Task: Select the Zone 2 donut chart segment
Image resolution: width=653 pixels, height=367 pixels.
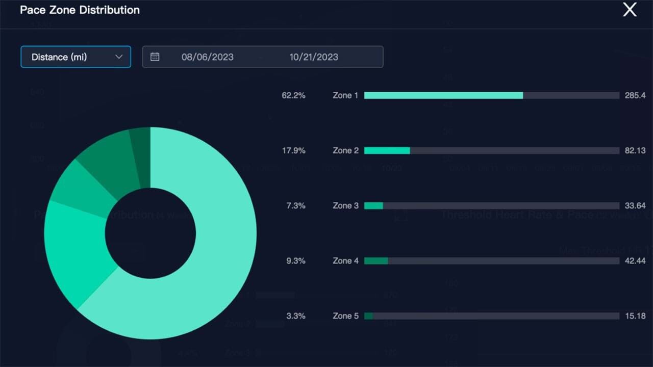Action: click(77, 250)
